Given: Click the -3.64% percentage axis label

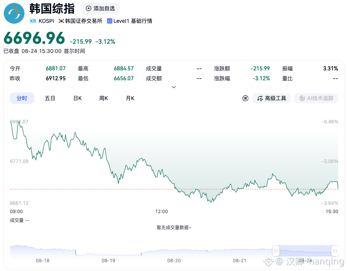Looking at the screenshot, I should click(x=330, y=203).
